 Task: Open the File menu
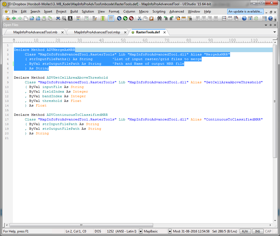pos(14,11)
